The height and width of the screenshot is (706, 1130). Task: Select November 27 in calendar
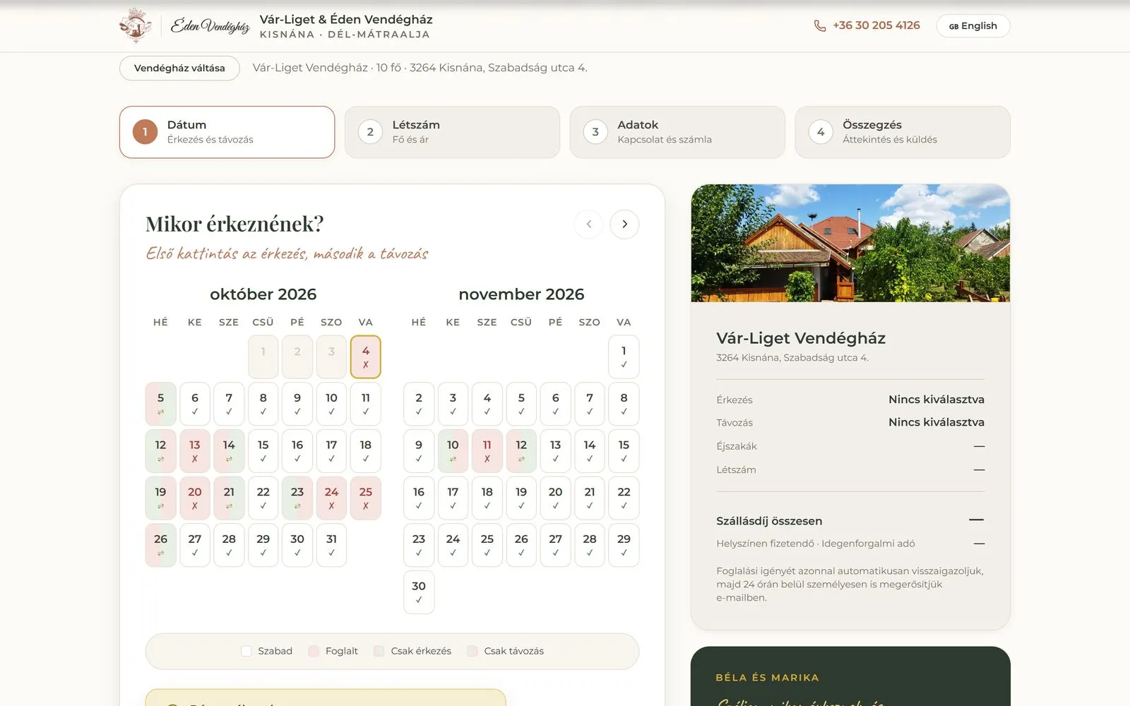555,545
